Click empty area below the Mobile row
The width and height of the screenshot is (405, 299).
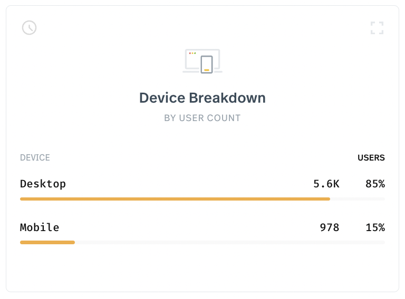pos(202,268)
